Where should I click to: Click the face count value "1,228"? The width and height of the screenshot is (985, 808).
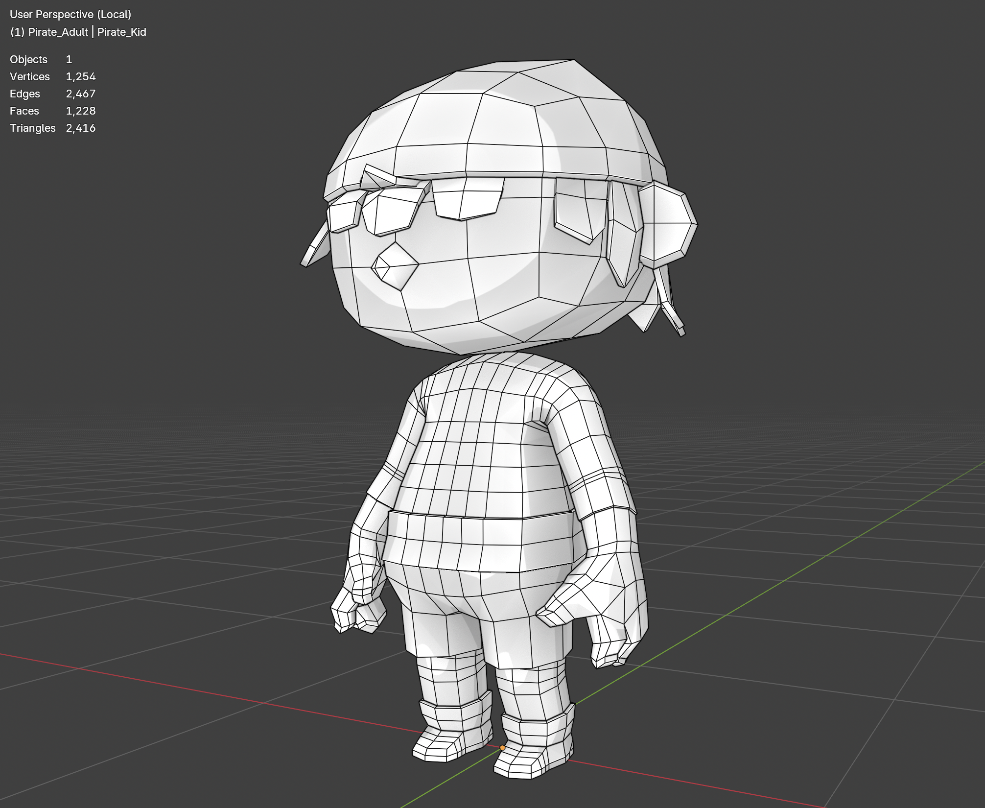pyautogui.click(x=81, y=111)
